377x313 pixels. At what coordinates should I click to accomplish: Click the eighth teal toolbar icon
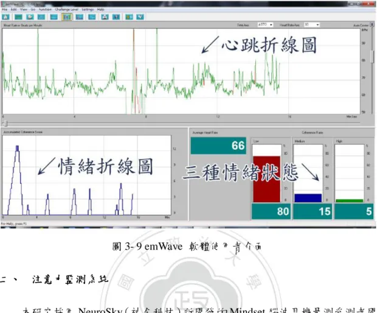pos(92,17)
